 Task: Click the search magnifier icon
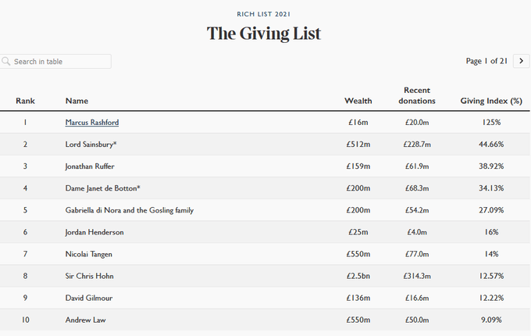click(6, 61)
